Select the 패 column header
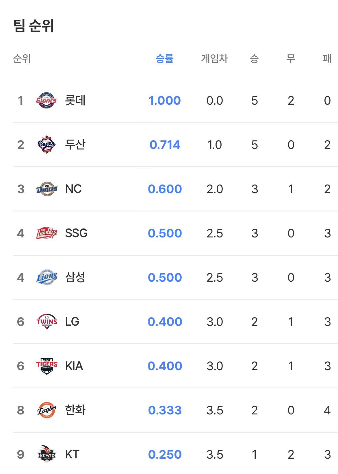 [x=327, y=59]
